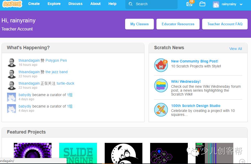Open 1组 studio link in last curator row
This screenshot has height=164, width=251.
click(x=70, y=106)
